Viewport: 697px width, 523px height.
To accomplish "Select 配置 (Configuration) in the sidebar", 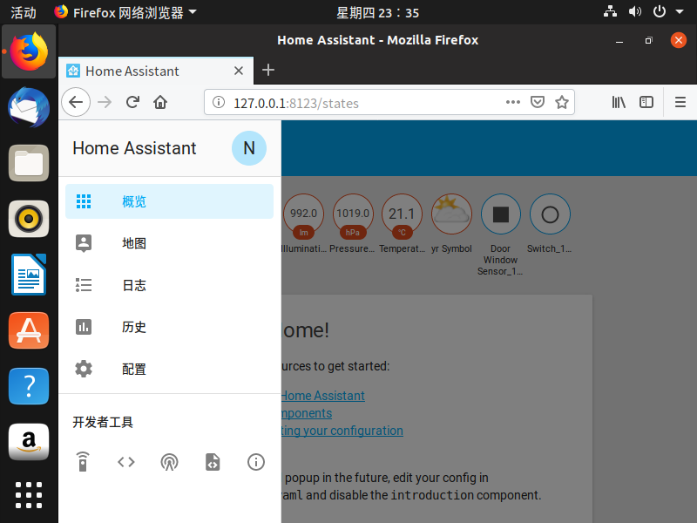I will pyautogui.click(x=134, y=369).
